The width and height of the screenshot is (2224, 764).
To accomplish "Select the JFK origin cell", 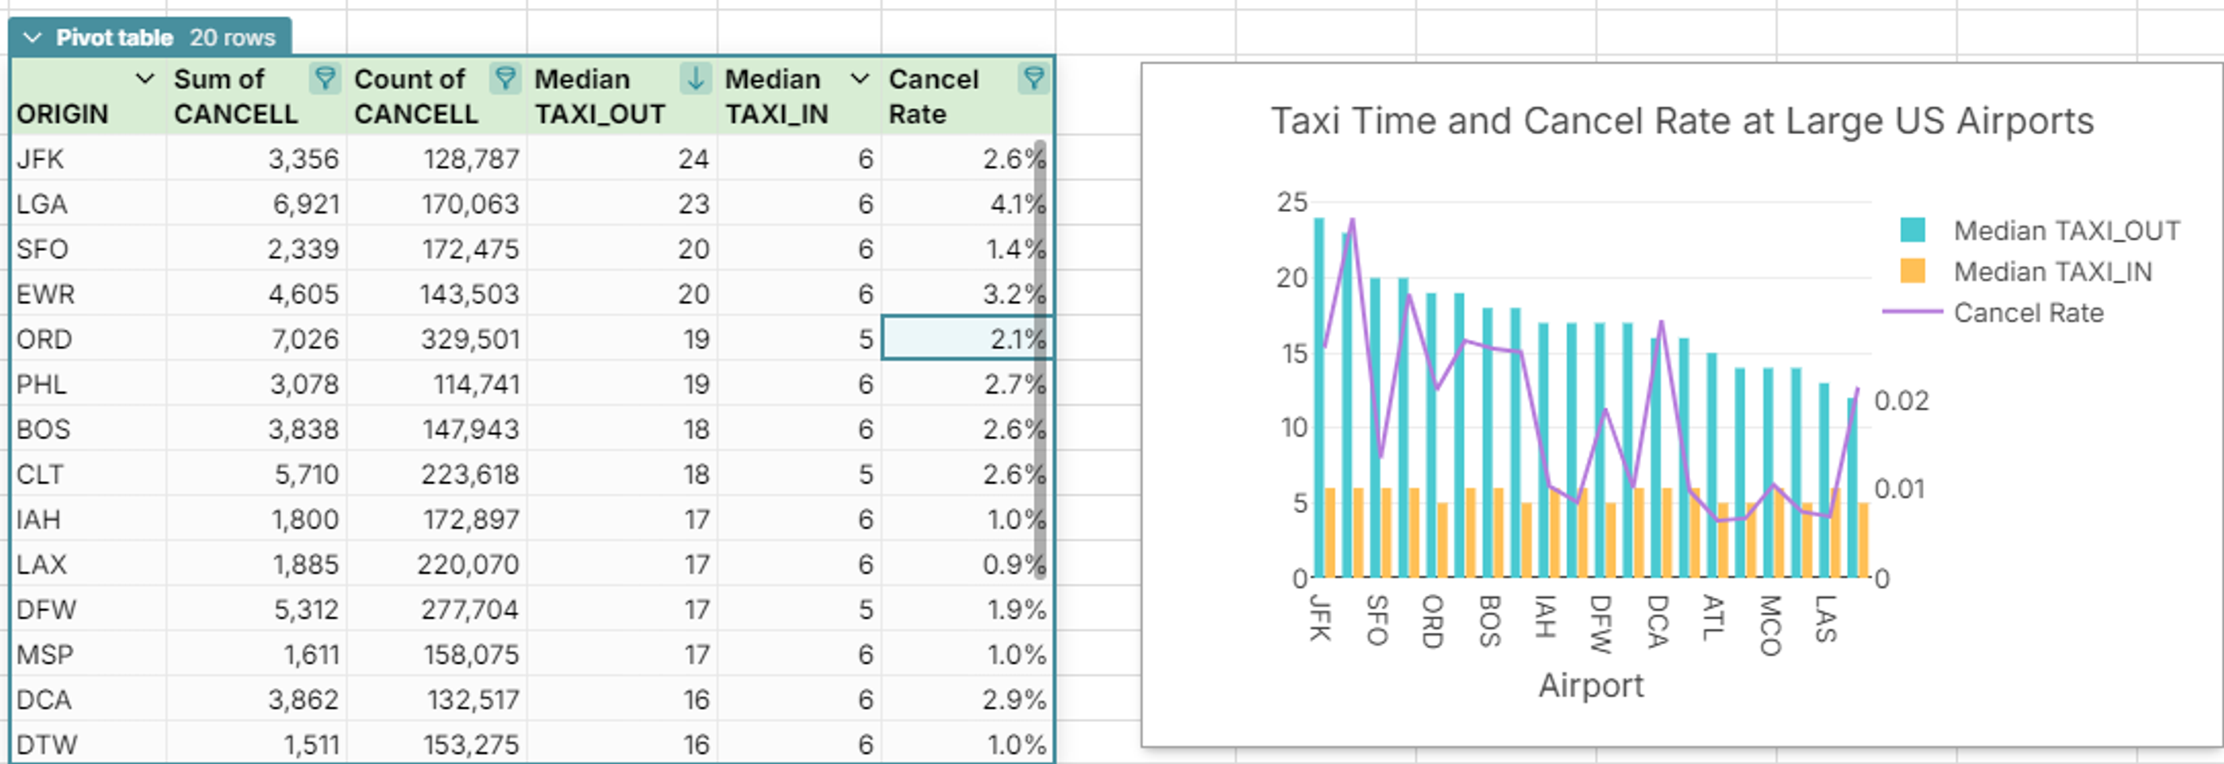I will pos(88,158).
